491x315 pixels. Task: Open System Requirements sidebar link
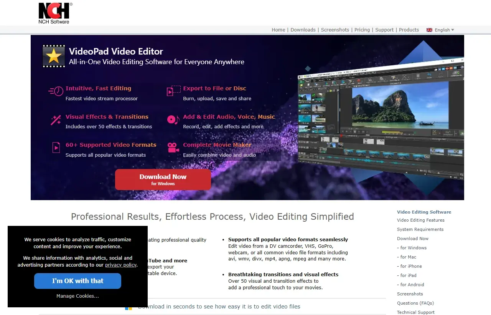pyautogui.click(x=420, y=229)
